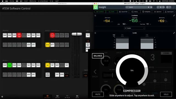Select CAM2 on the Program bus
This screenshot has height=99, width=176.
coord(10,35)
